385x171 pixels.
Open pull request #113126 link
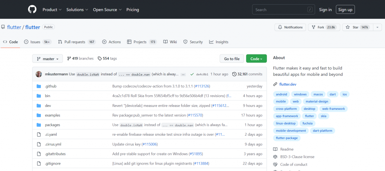(202, 86)
